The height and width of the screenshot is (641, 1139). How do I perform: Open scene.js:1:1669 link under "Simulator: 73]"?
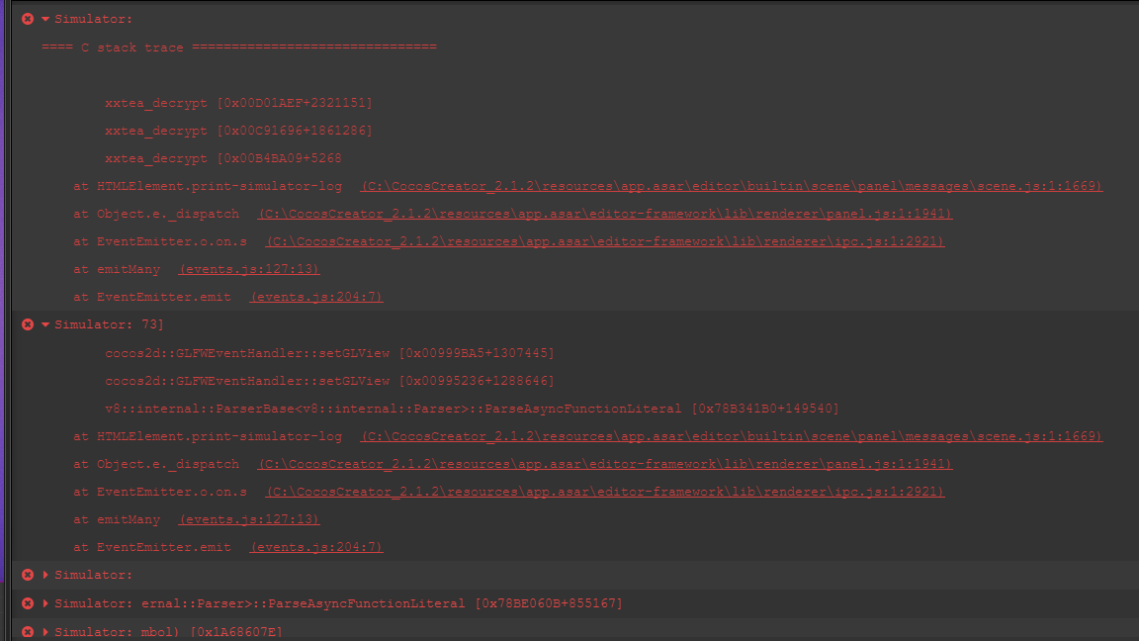(732, 436)
